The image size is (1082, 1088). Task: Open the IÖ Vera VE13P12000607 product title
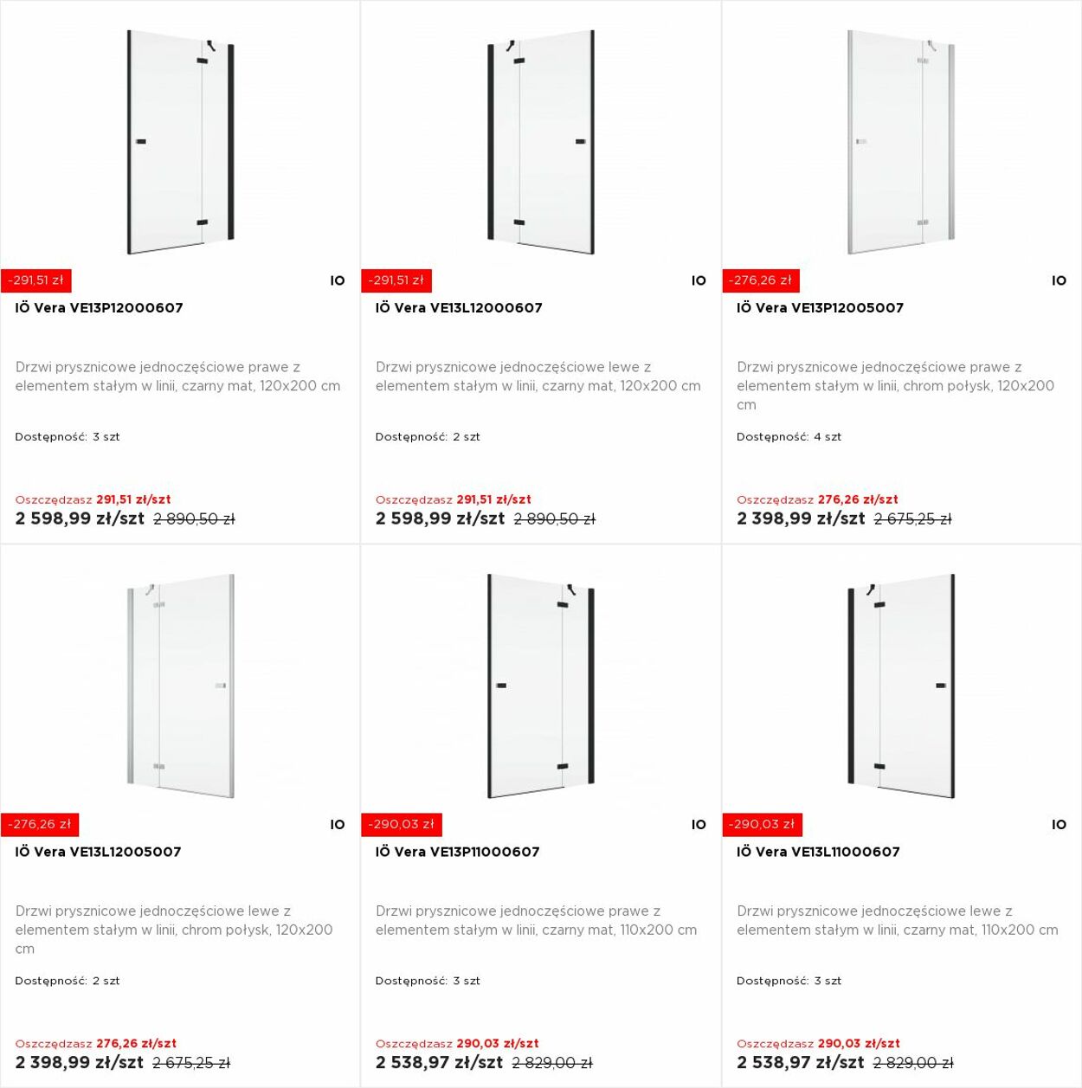(99, 307)
